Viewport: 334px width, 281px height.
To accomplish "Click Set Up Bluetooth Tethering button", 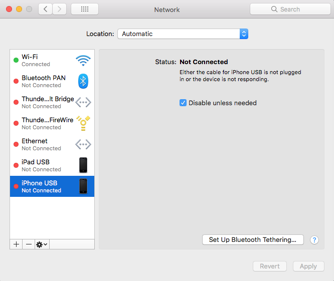I will pyautogui.click(x=253, y=240).
